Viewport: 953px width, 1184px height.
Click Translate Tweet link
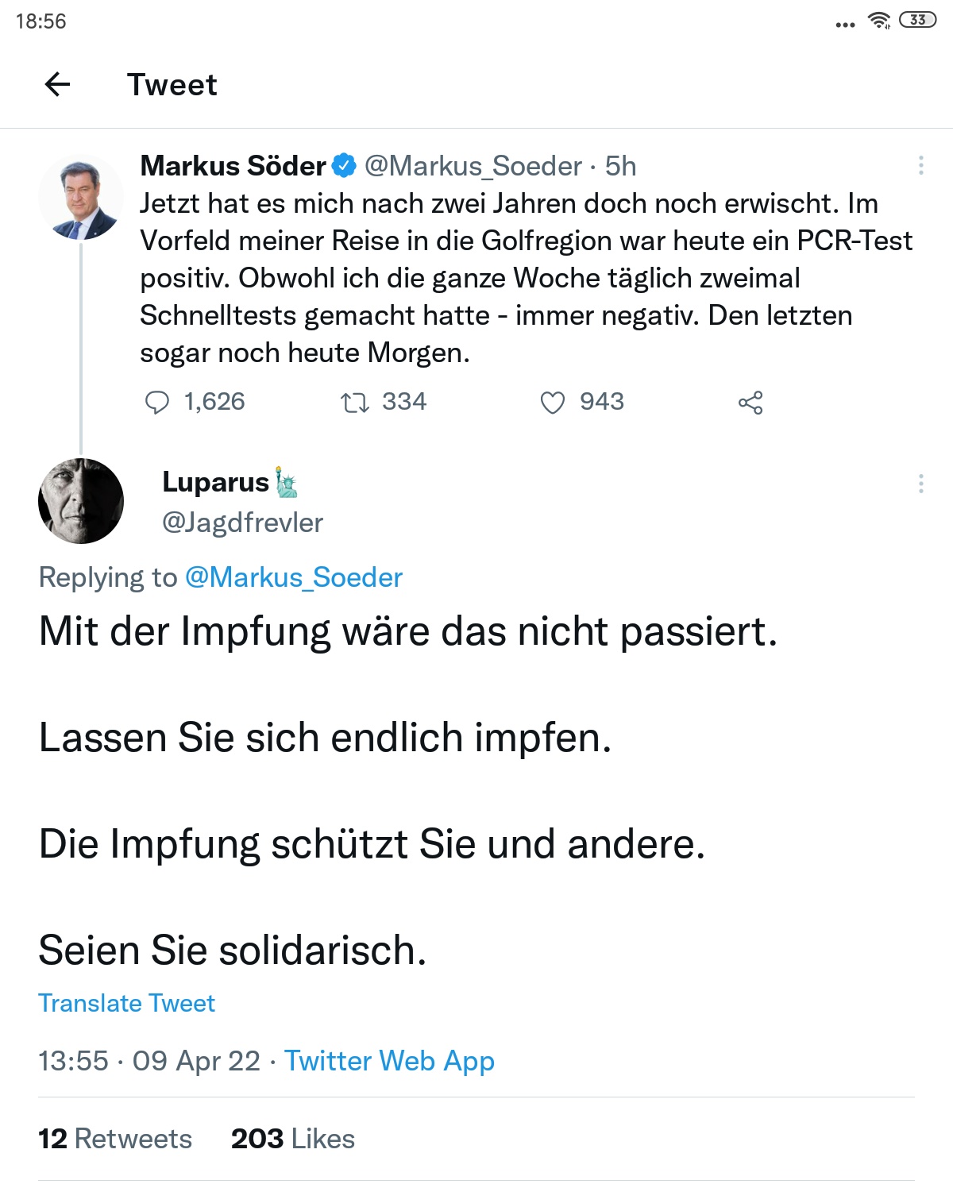pos(127,1003)
